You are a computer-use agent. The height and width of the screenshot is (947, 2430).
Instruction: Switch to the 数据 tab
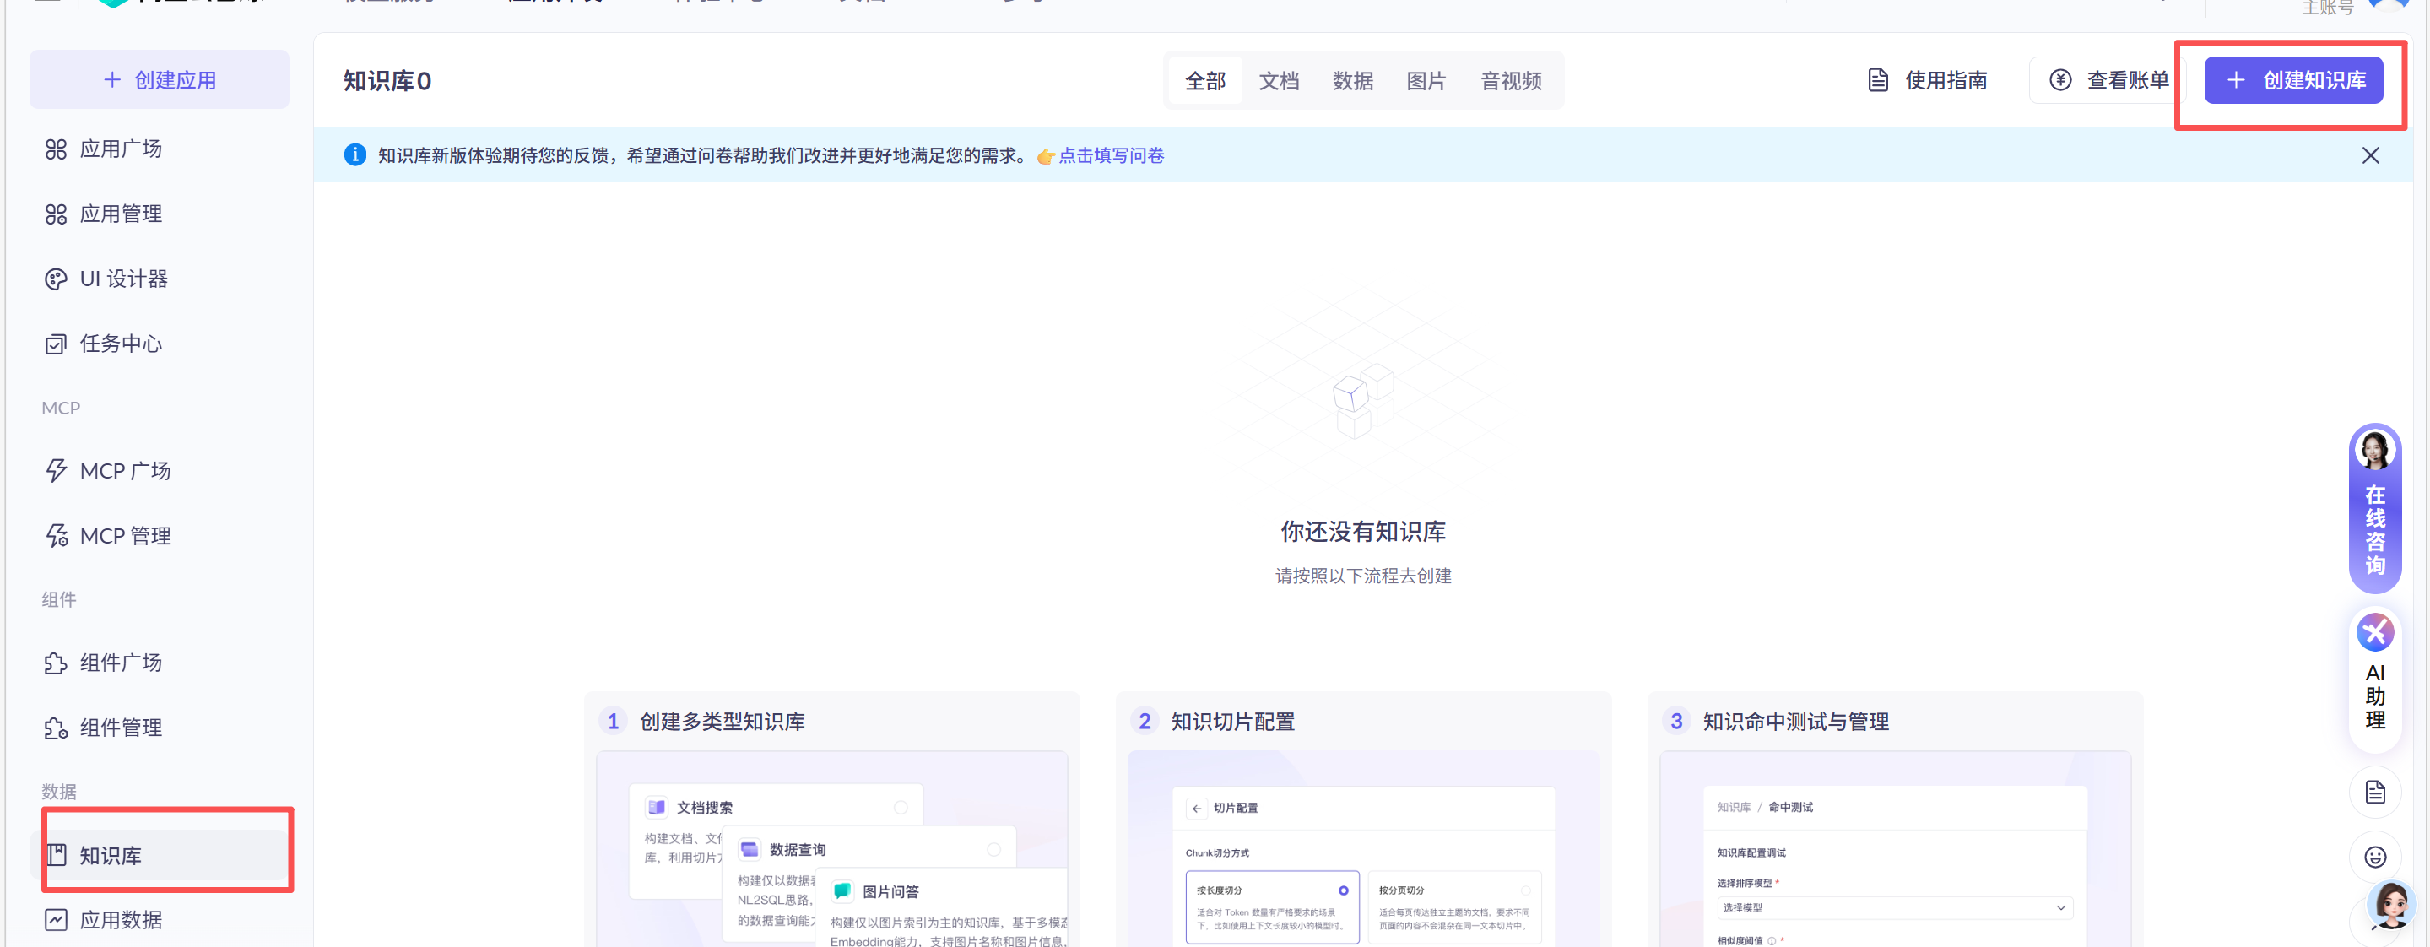point(1352,81)
